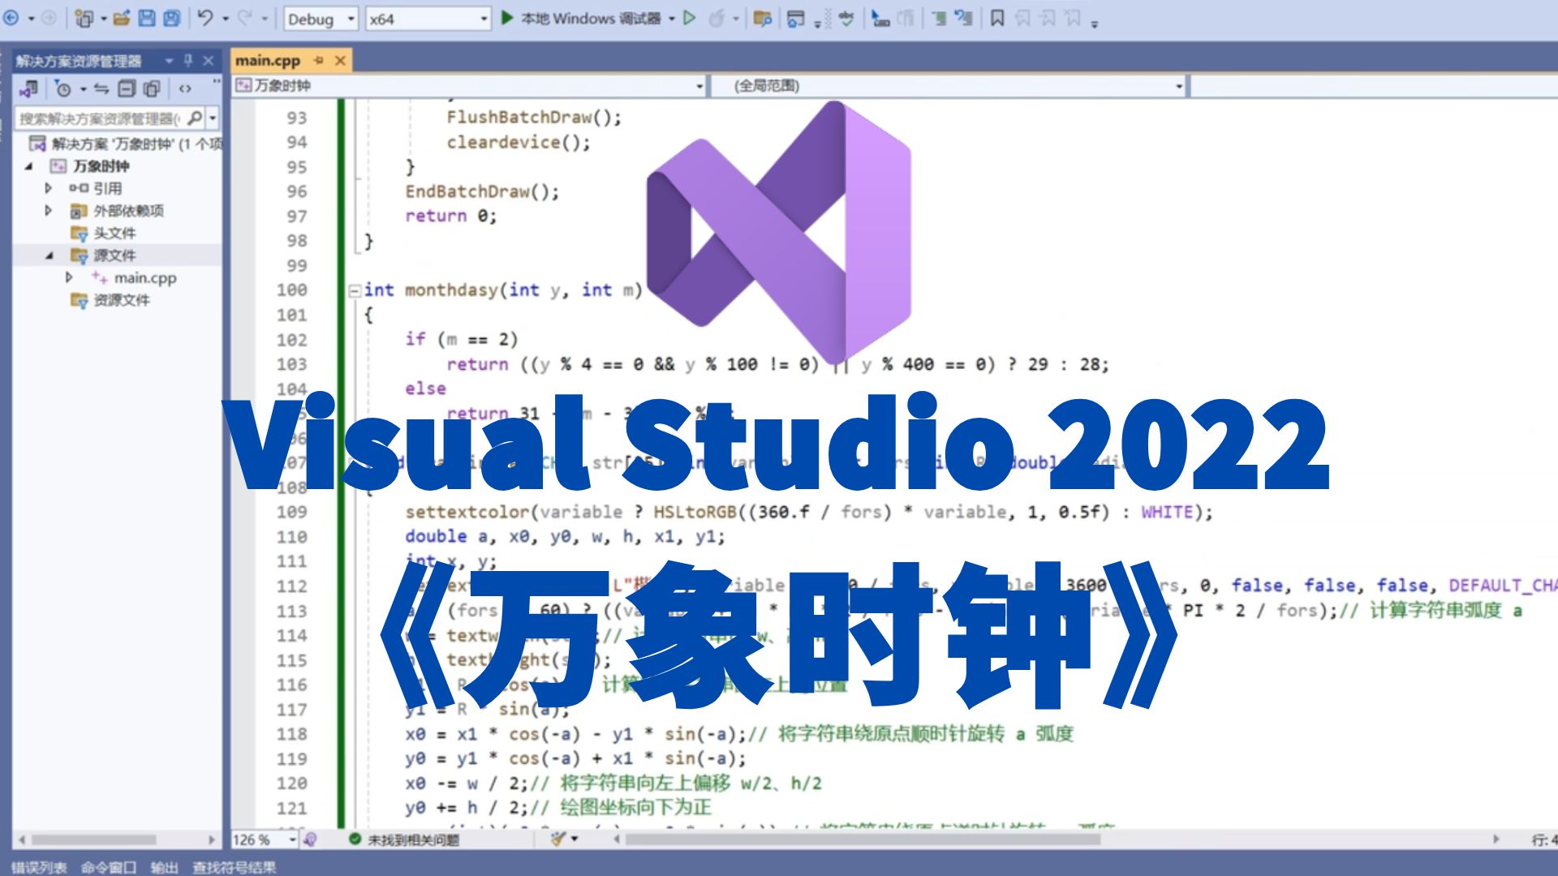
Task: Open the 查找符号结果 tab
Action: tap(235, 867)
